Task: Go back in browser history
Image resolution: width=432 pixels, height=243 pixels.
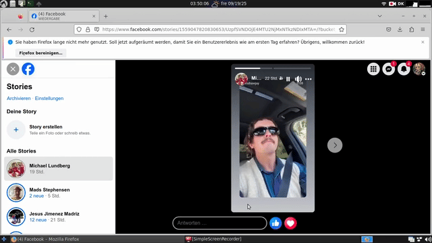Action: point(9,30)
